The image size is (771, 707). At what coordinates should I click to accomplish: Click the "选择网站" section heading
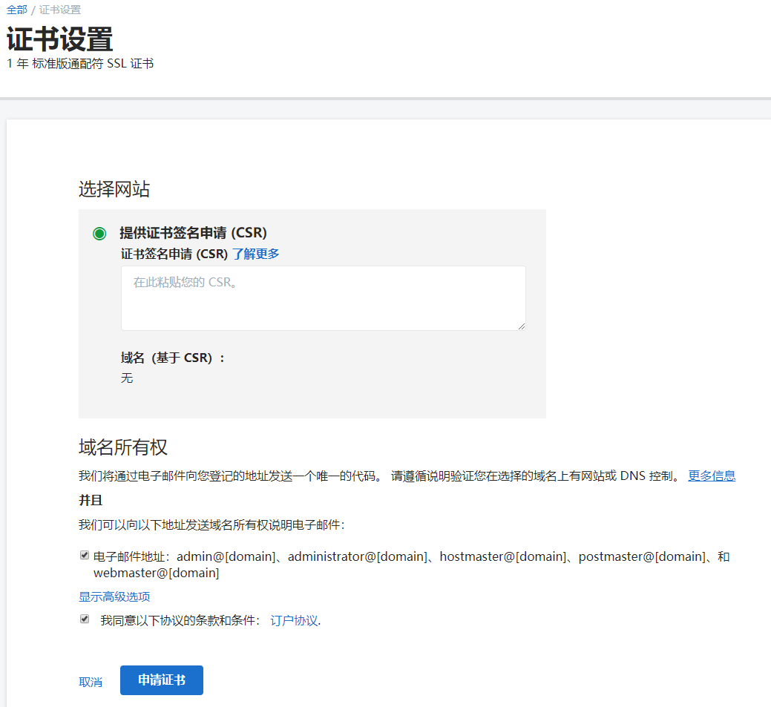pos(114,189)
